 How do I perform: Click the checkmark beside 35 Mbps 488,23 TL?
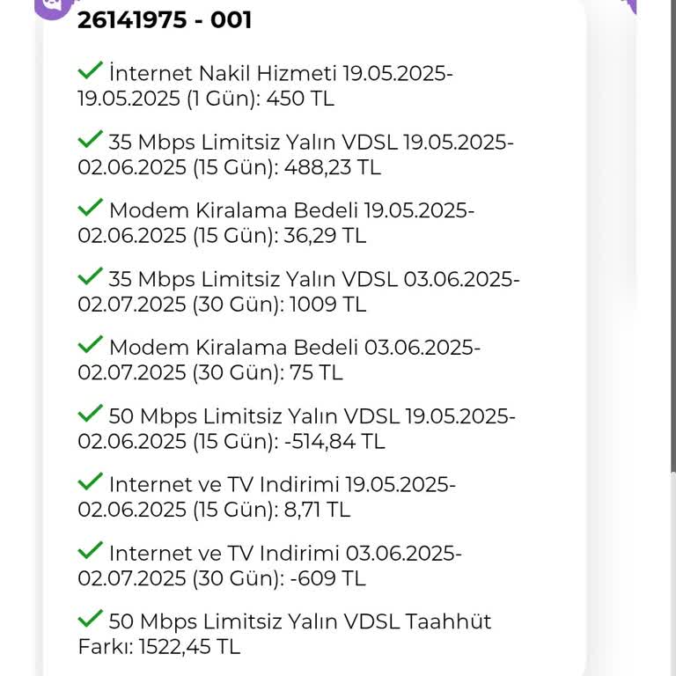pos(90,138)
